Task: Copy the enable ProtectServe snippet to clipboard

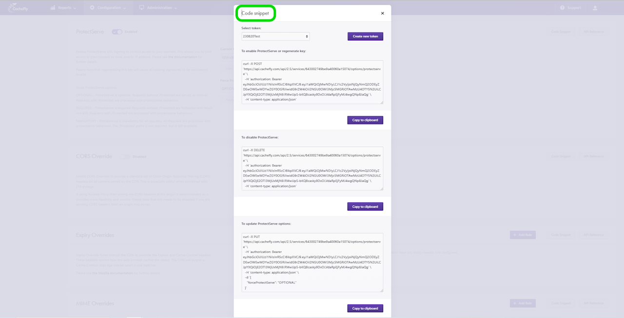Action: click(x=365, y=120)
